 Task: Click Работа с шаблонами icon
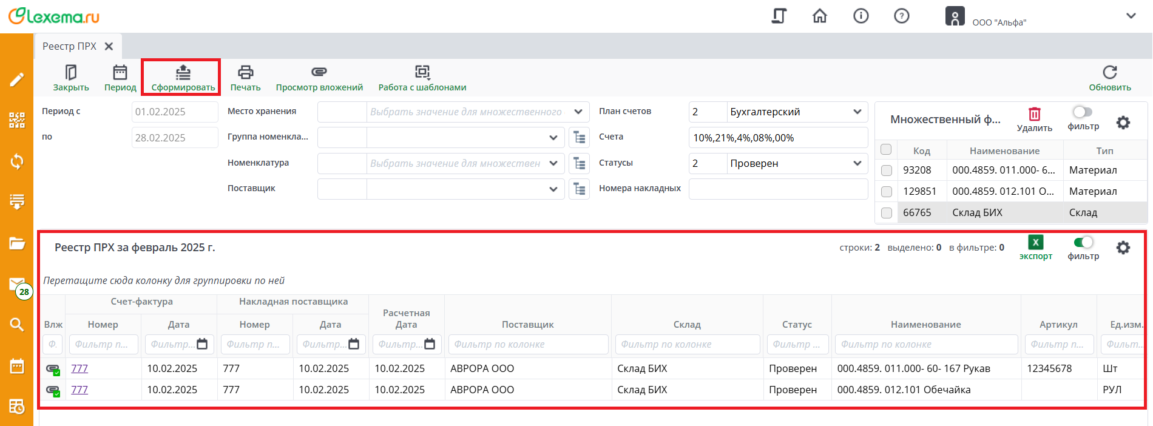click(422, 73)
